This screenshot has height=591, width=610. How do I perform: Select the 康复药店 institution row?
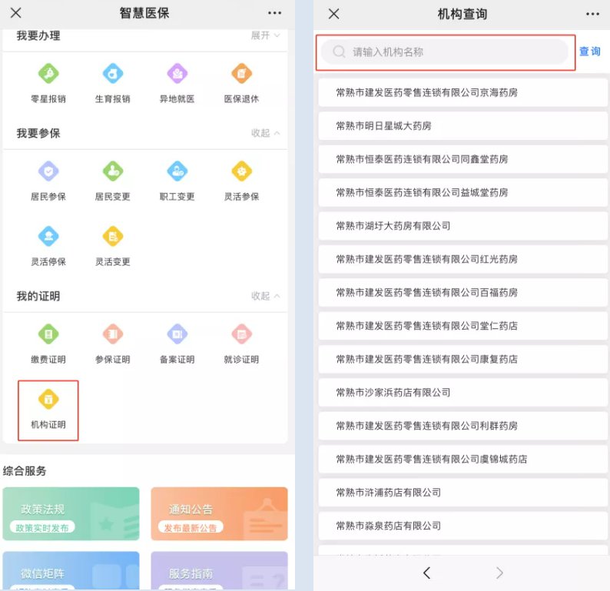pyautogui.click(x=463, y=359)
